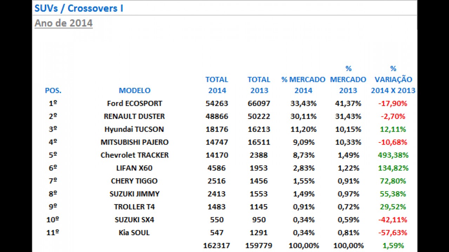
Task: Click the 'LIFAN X60' model cell
Action: click(134, 168)
